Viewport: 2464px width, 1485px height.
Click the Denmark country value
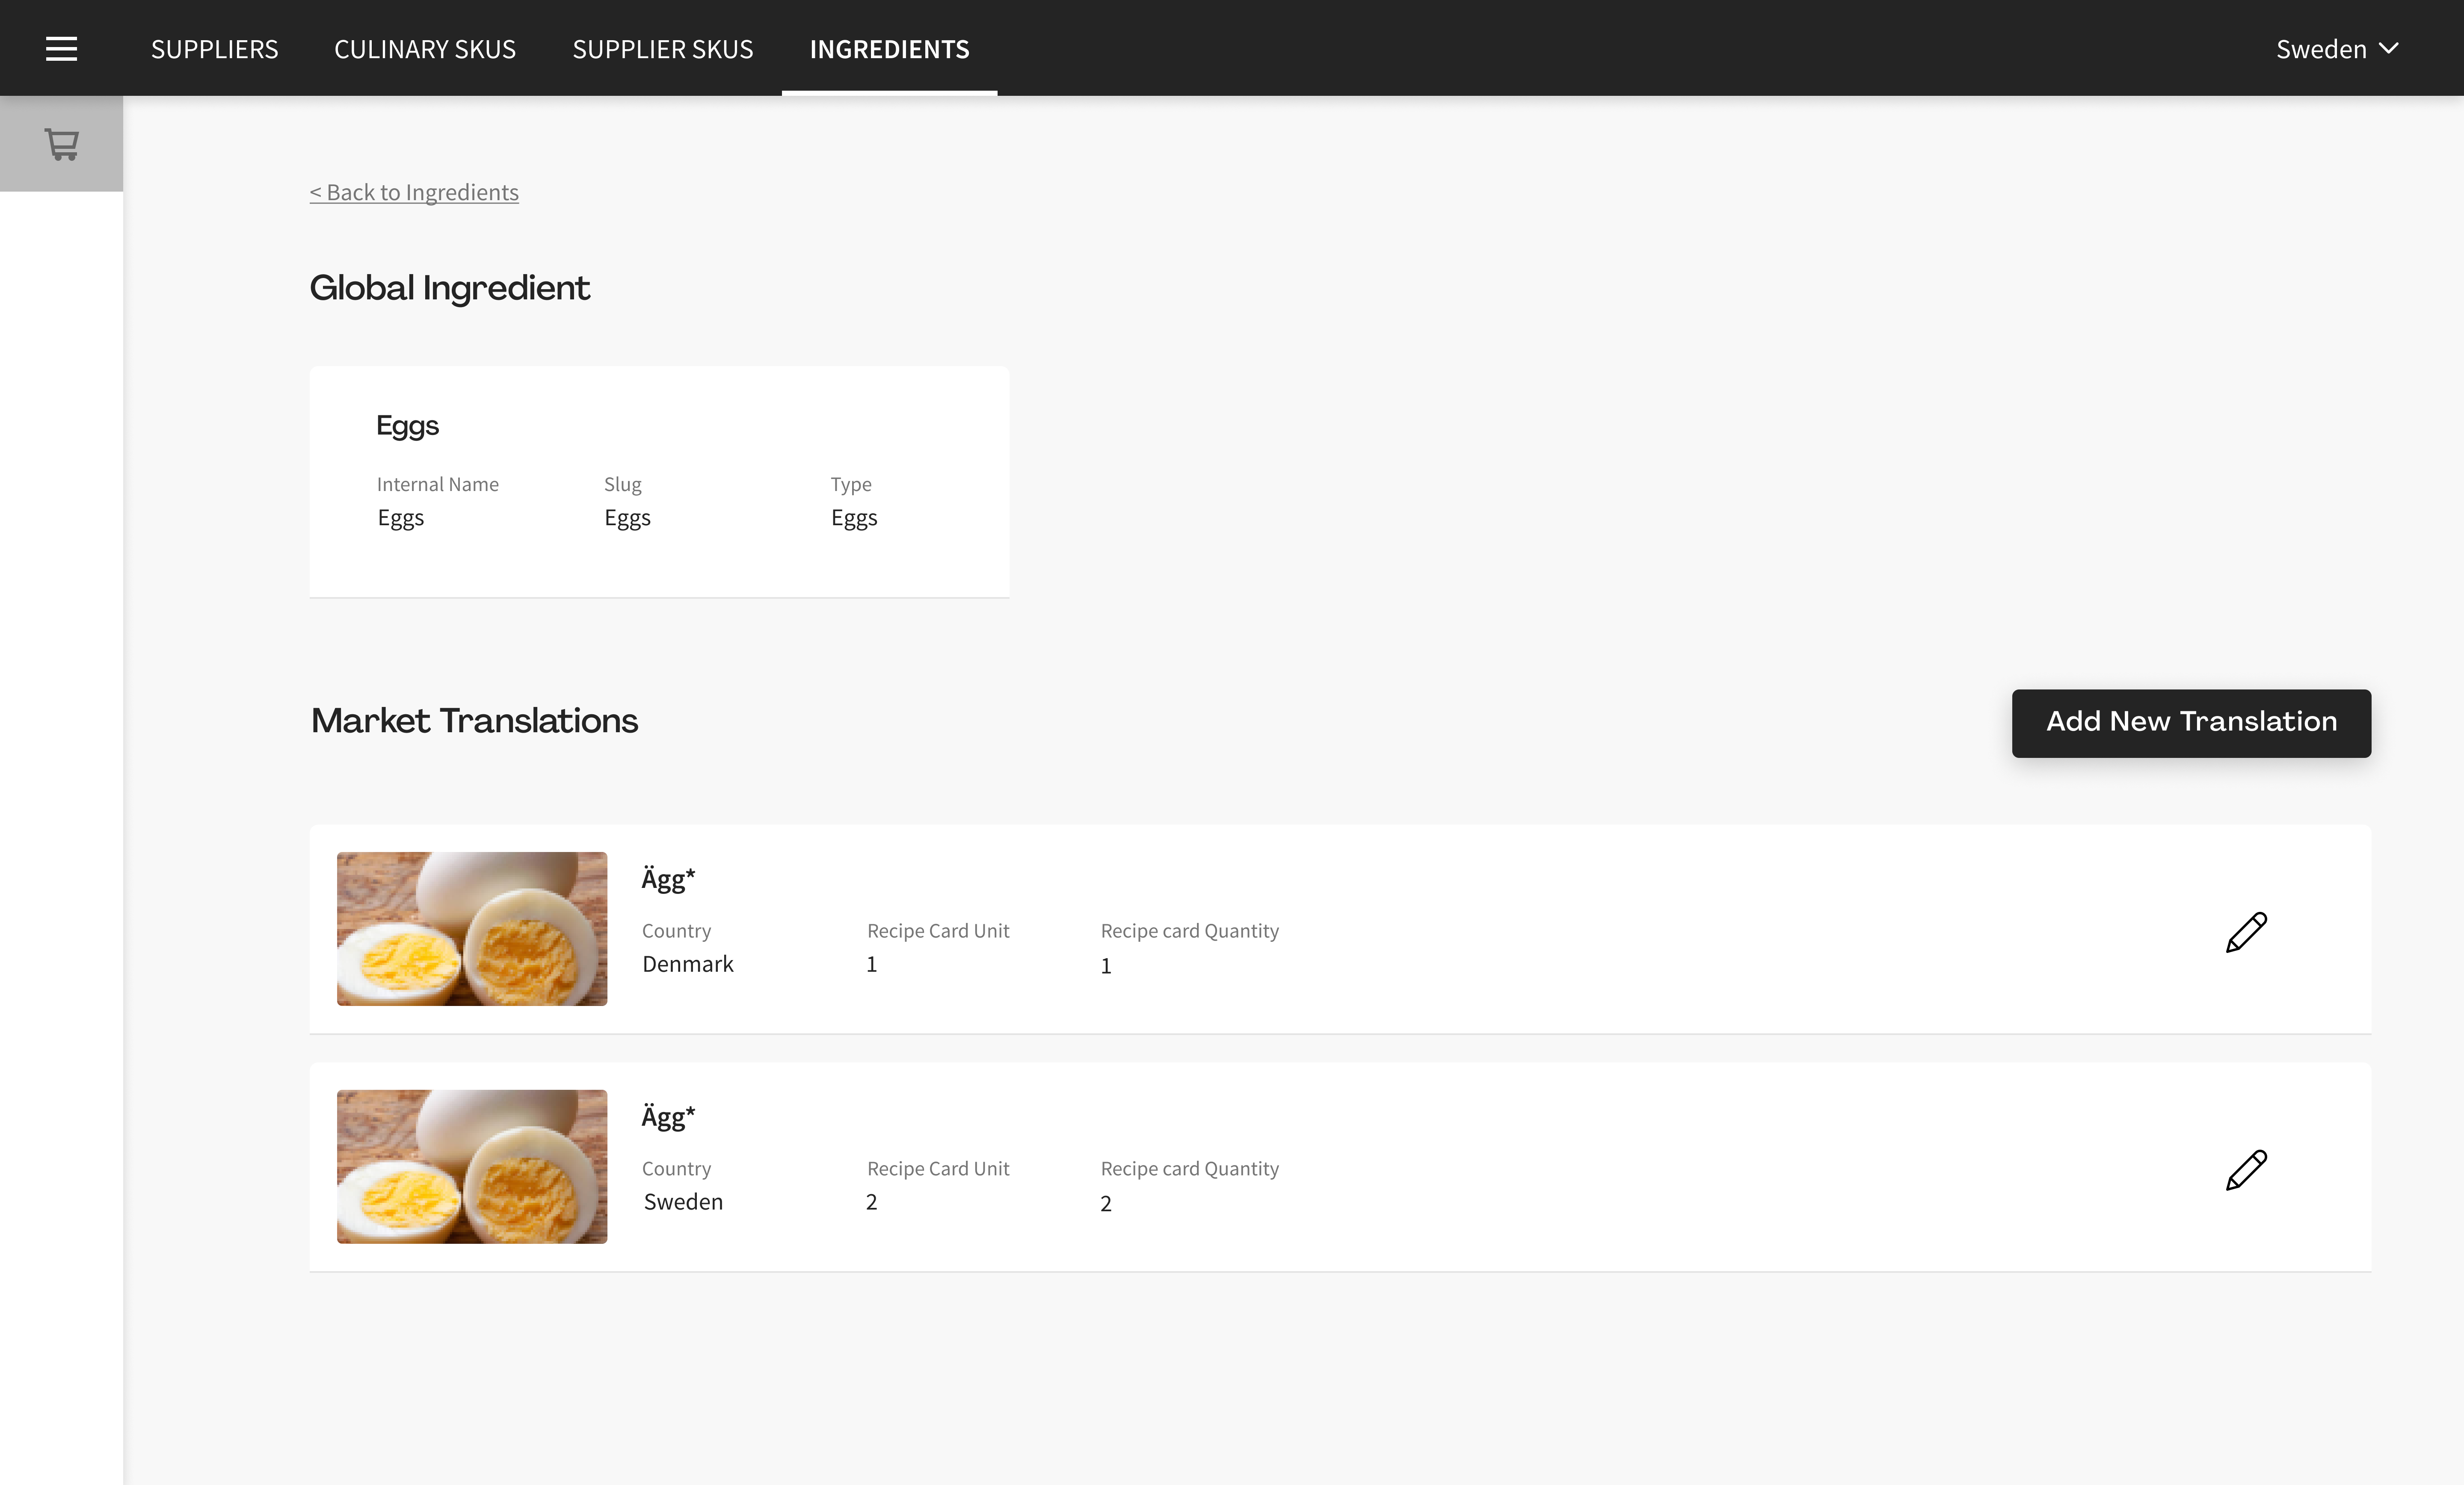(687, 964)
